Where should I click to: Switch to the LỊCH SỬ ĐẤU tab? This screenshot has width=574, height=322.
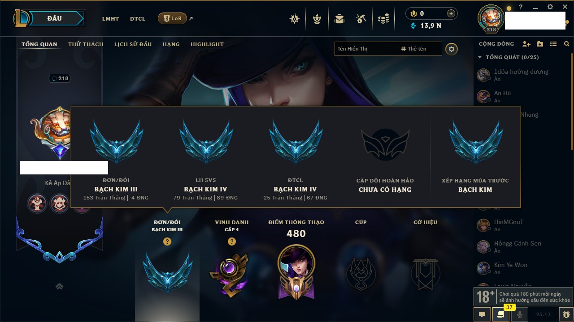133,44
